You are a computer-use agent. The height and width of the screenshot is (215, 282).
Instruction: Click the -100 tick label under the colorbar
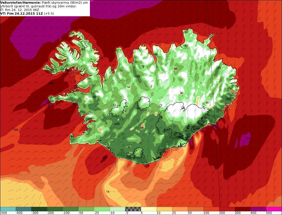click(66, 213)
